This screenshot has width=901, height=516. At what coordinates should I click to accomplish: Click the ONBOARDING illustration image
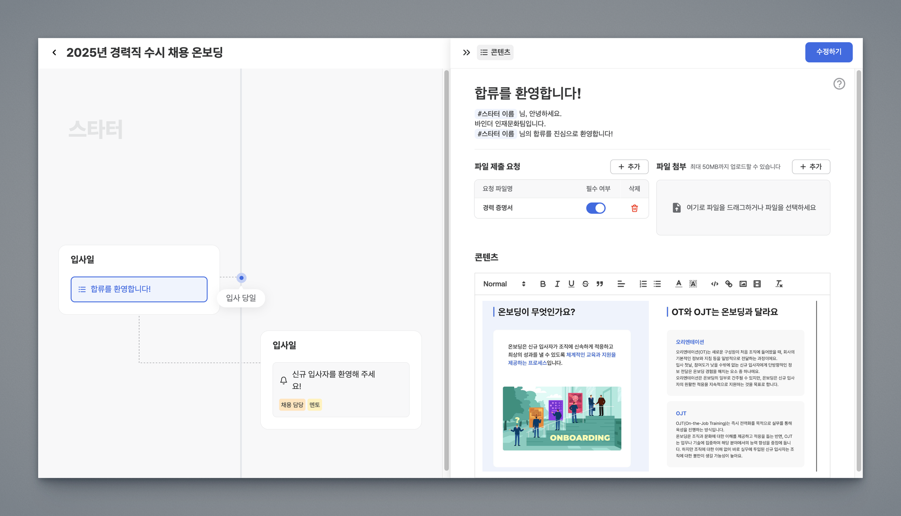562,418
